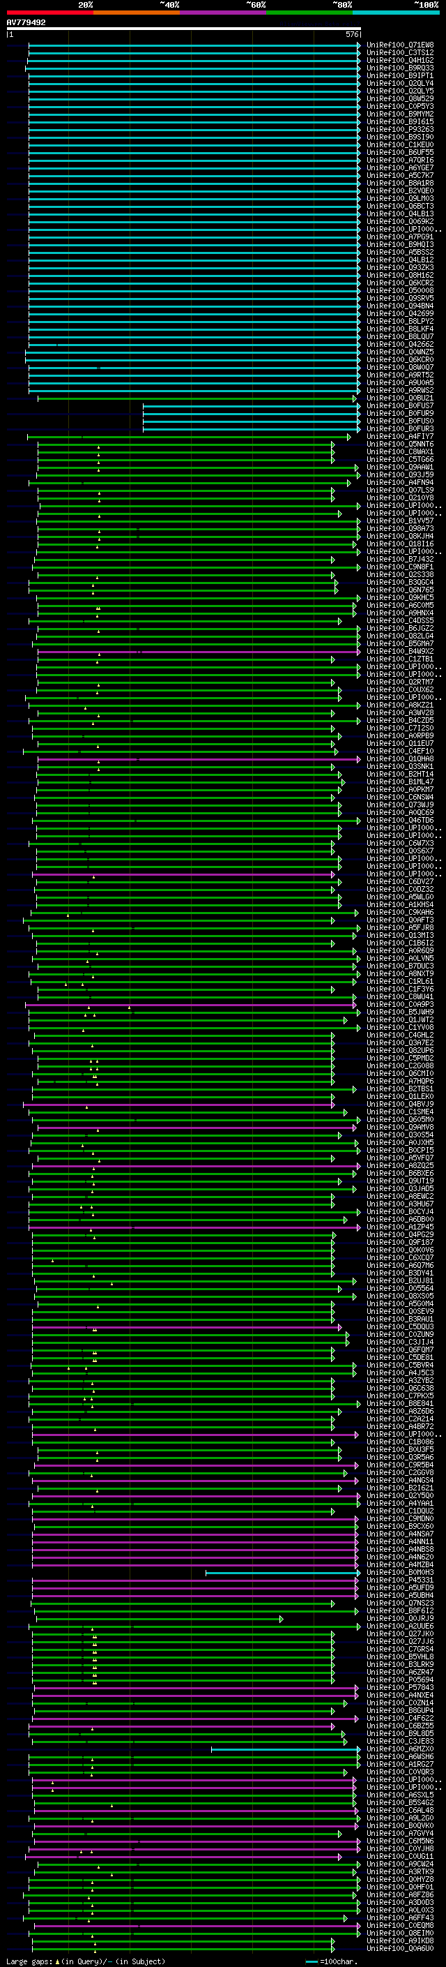
Task: Click label UniRef100_Q82LG4
Action: pyautogui.click(x=400, y=635)
